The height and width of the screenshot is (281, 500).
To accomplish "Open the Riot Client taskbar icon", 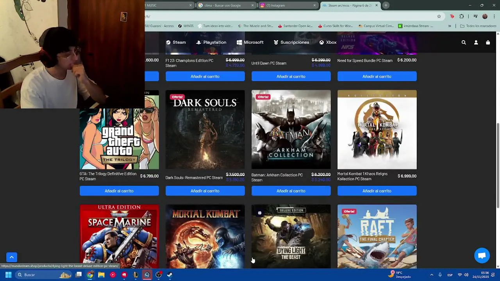I will (124, 275).
